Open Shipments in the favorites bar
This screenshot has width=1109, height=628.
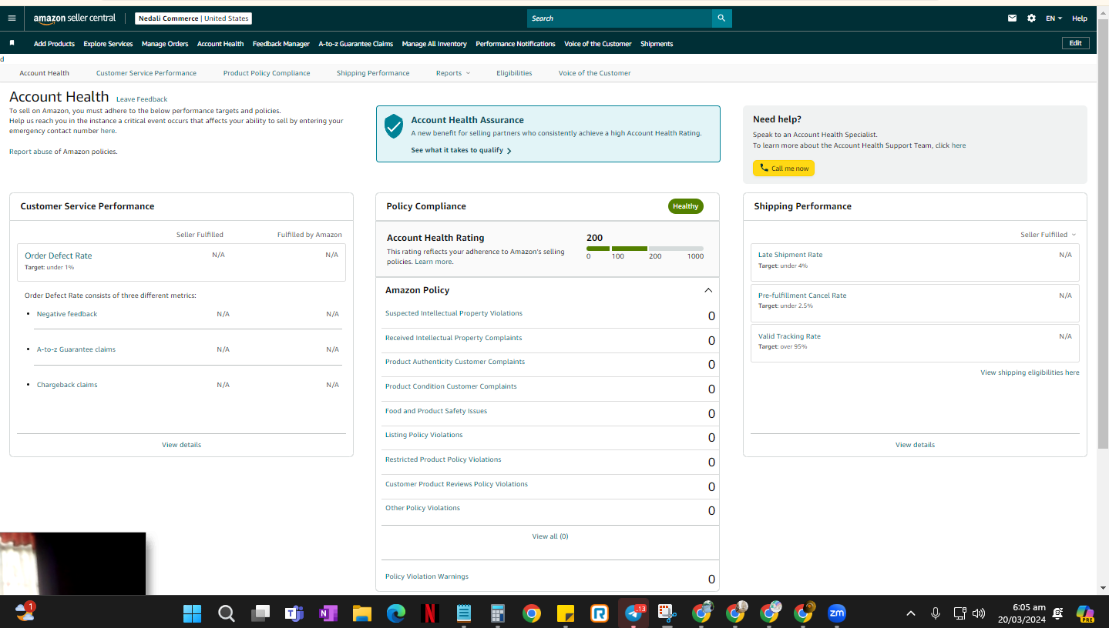click(657, 44)
